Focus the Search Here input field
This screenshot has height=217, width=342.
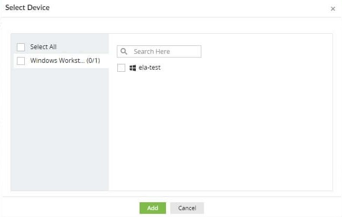[165, 52]
